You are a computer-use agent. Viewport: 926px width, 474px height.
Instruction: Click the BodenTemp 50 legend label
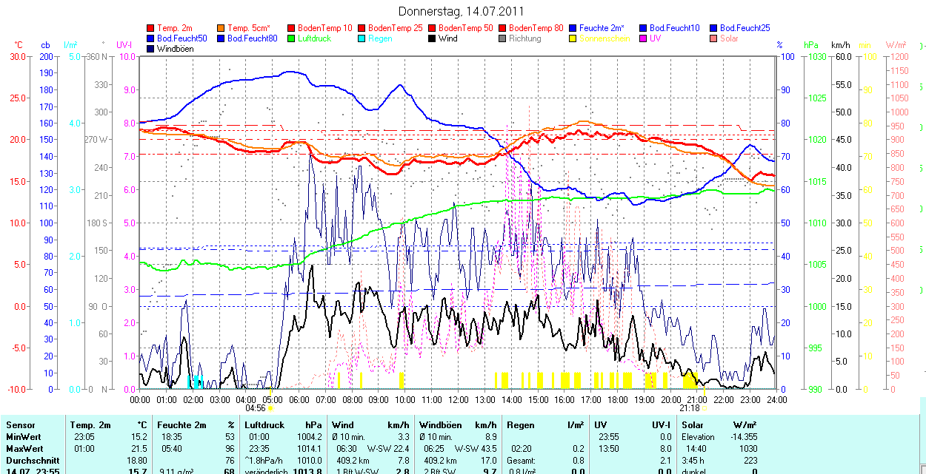pyautogui.click(x=466, y=28)
